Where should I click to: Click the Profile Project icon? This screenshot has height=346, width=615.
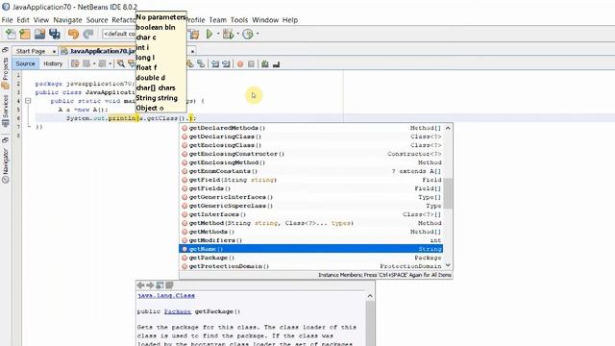click(x=248, y=35)
